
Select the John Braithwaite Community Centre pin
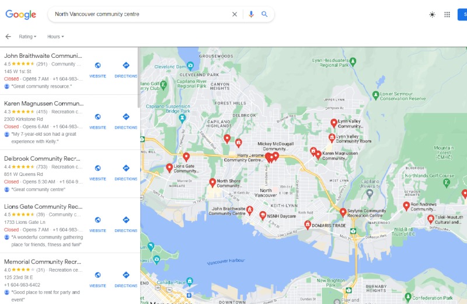tap(250, 210)
